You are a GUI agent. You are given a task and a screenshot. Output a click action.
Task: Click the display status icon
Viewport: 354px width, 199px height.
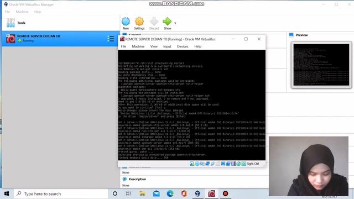223,164
